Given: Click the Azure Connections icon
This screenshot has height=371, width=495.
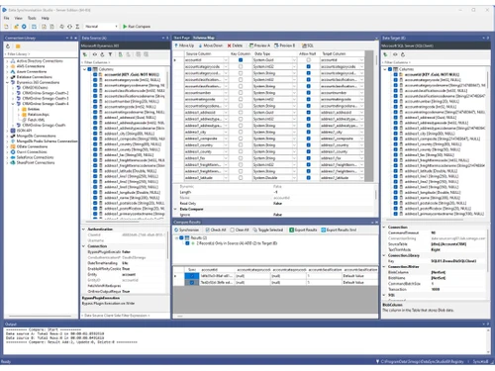Looking at the screenshot, I should pyautogui.click(x=13, y=71).
